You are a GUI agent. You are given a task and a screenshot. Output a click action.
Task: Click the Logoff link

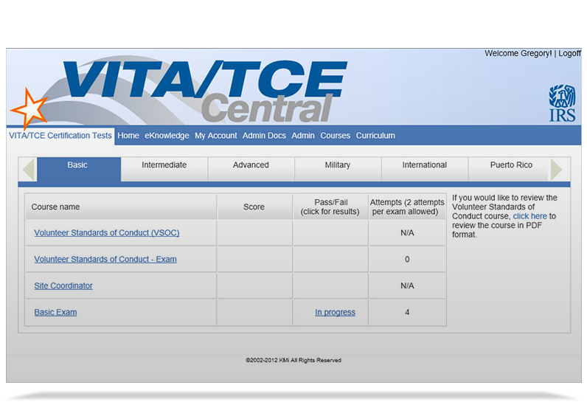(x=570, y=54)
